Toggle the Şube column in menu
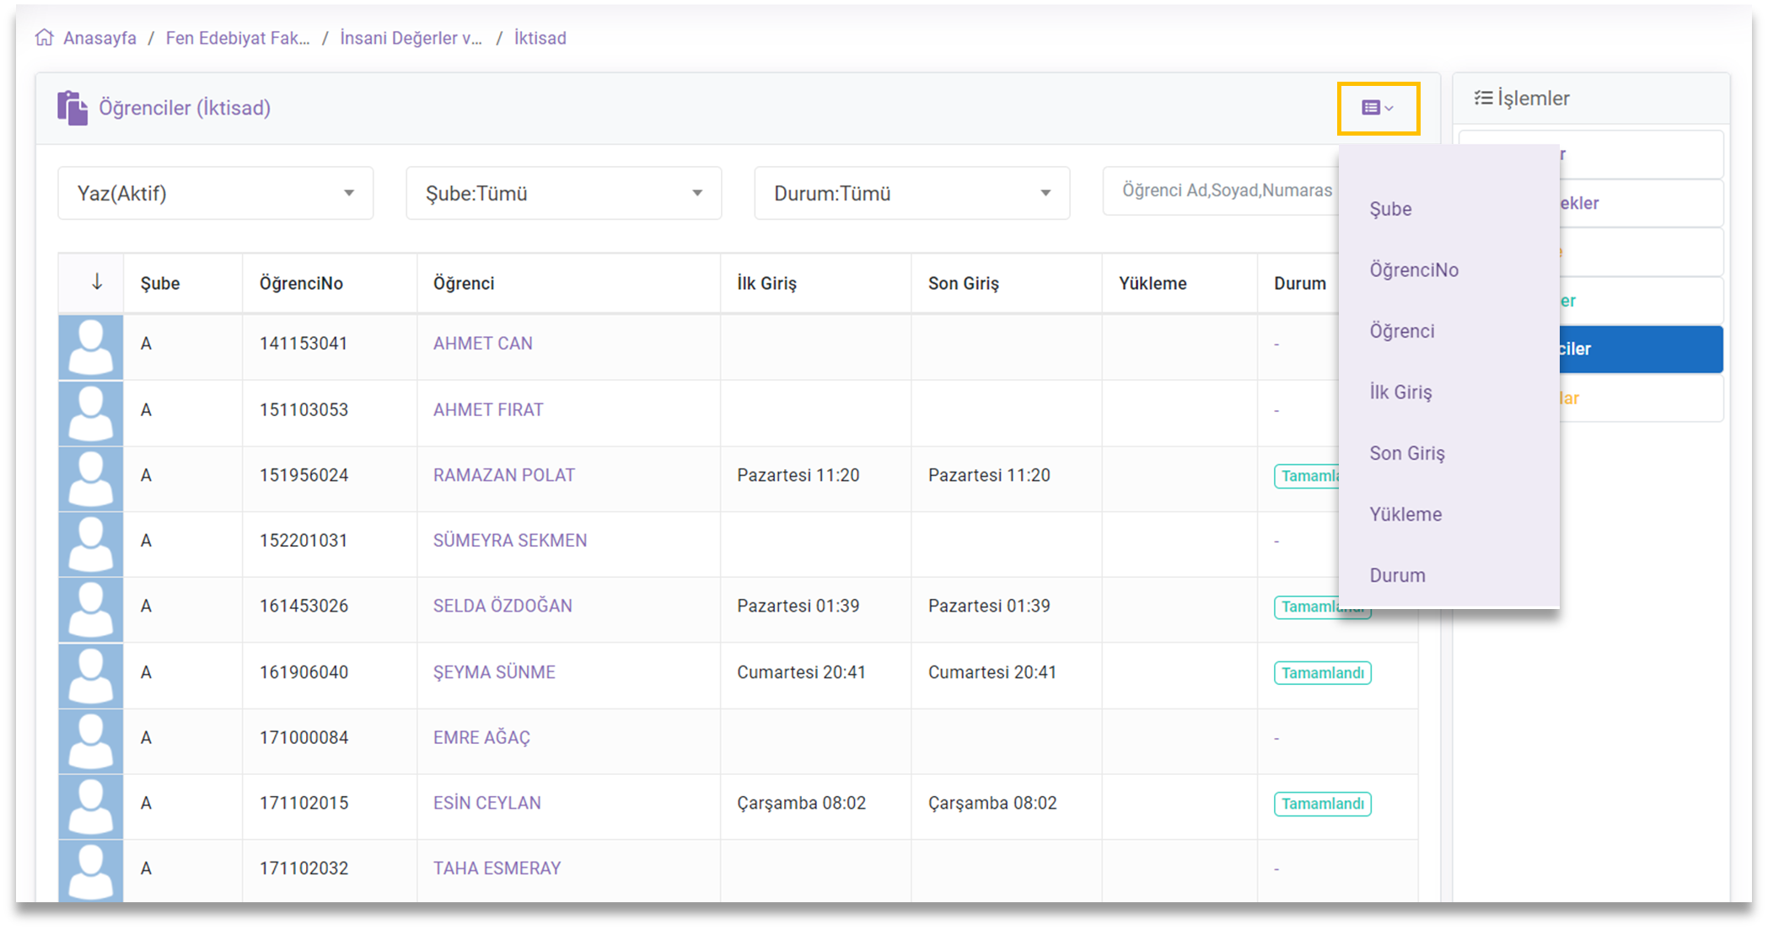 pos(1390,209)
